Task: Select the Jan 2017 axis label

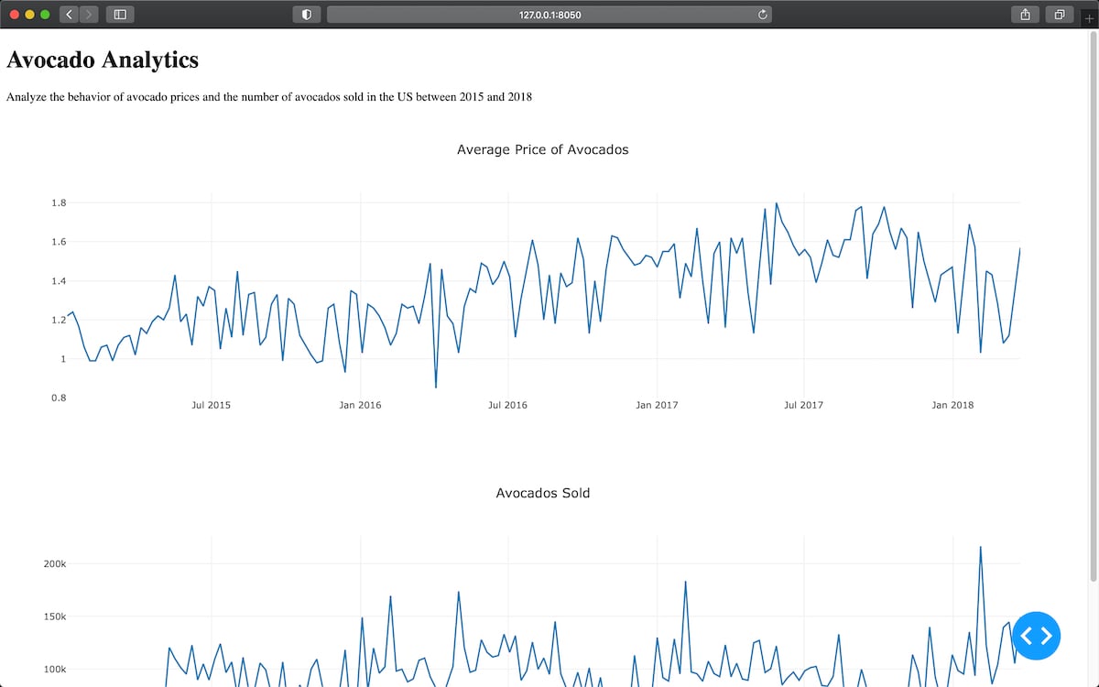Action: click(x=657, y=404)
